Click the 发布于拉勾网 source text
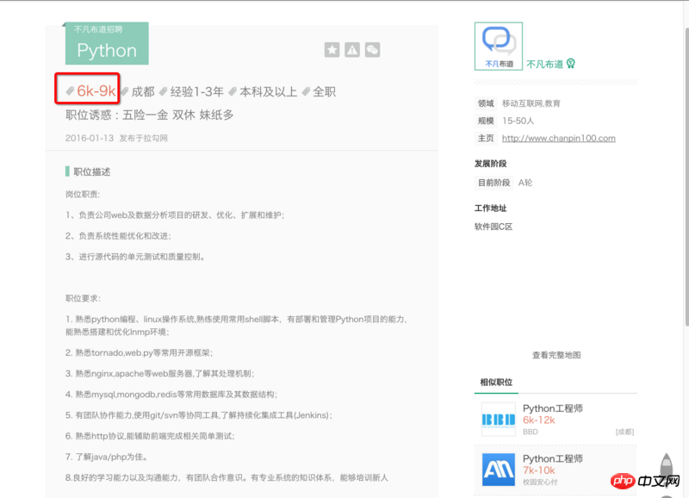689x498 pixels. pos(143,138)
